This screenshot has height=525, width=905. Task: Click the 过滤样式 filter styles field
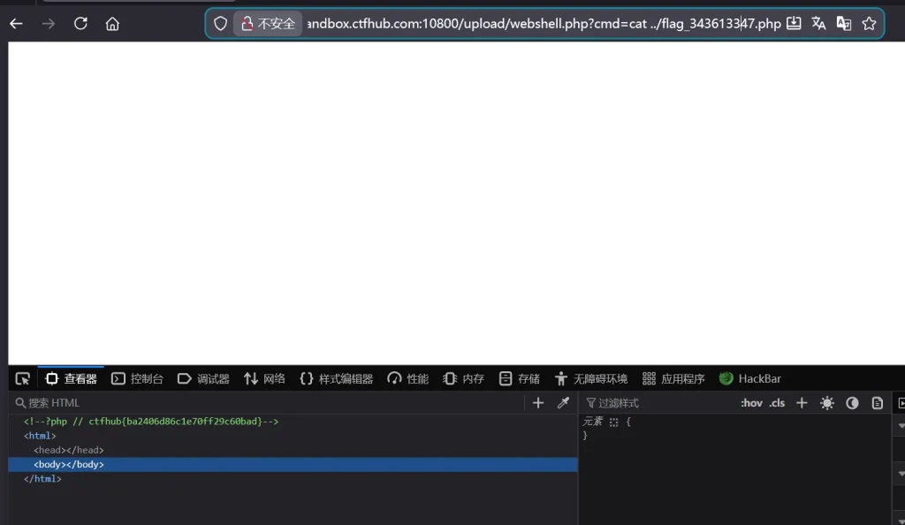654,403
